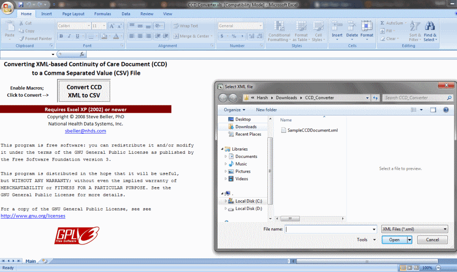Select the Main sheet tab
Image resolution: width=457 pixels, height=272 pixels.
(31, 261)
